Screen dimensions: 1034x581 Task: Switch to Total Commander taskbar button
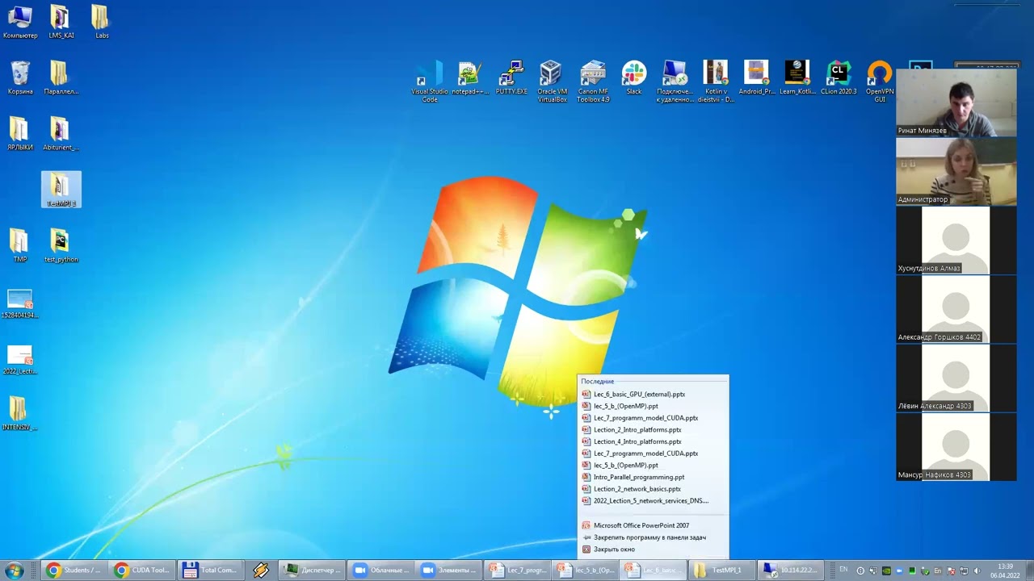[x=211, y=571]
